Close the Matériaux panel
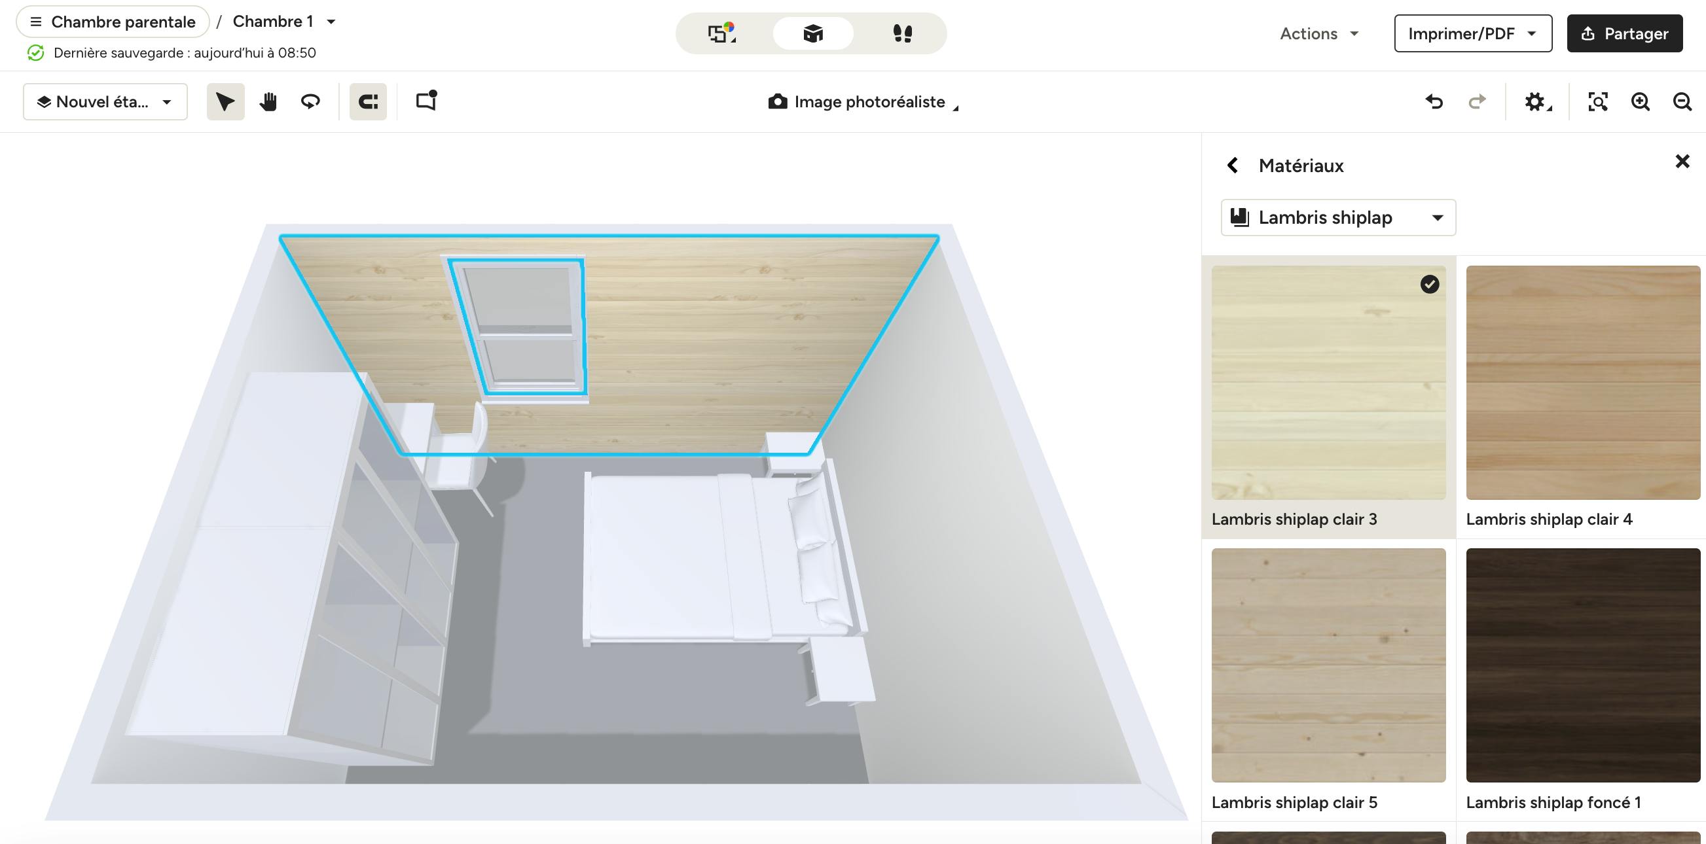 click(1682, 161)
